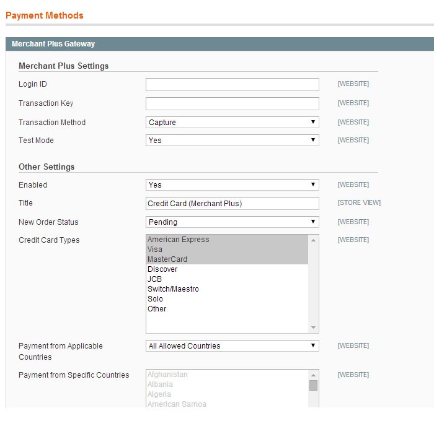The image size is (434, 421).
Task: Select Albania in Specific Countries list
Action: 227,384
